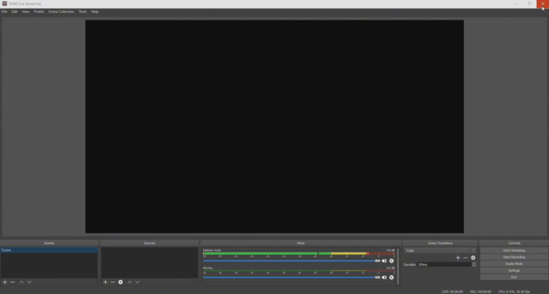549x294 pixels.
Task: Remove the selected scene with minus icon
Action: (12, 282)
